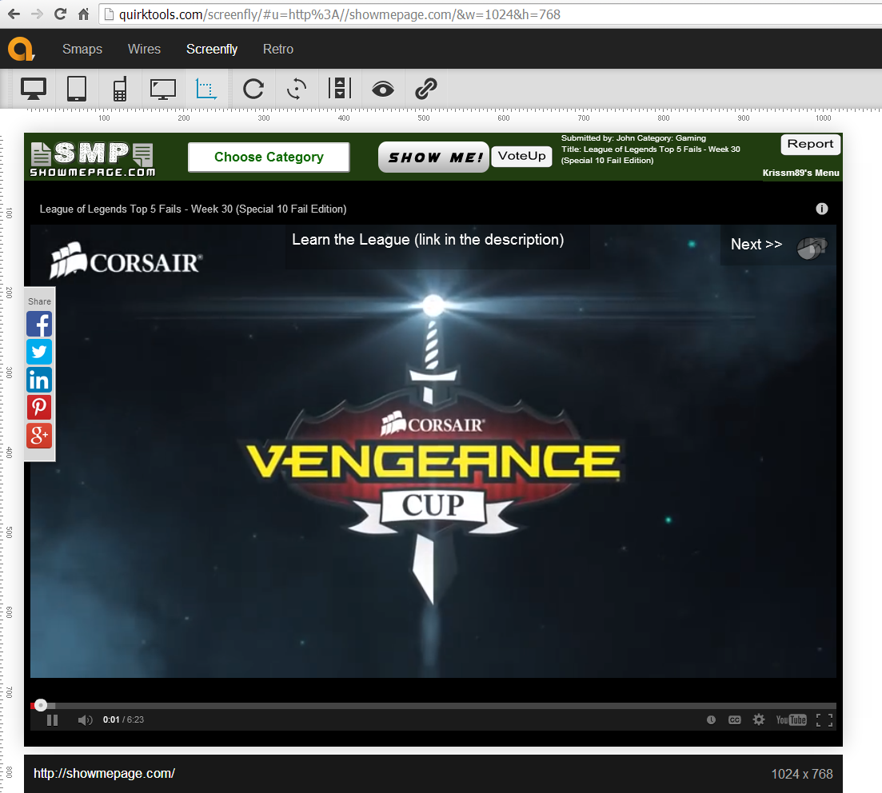Viewport: 882px width, 793px height.
Task: Toggle proxy server eye icon
Action: coord(383,89)
